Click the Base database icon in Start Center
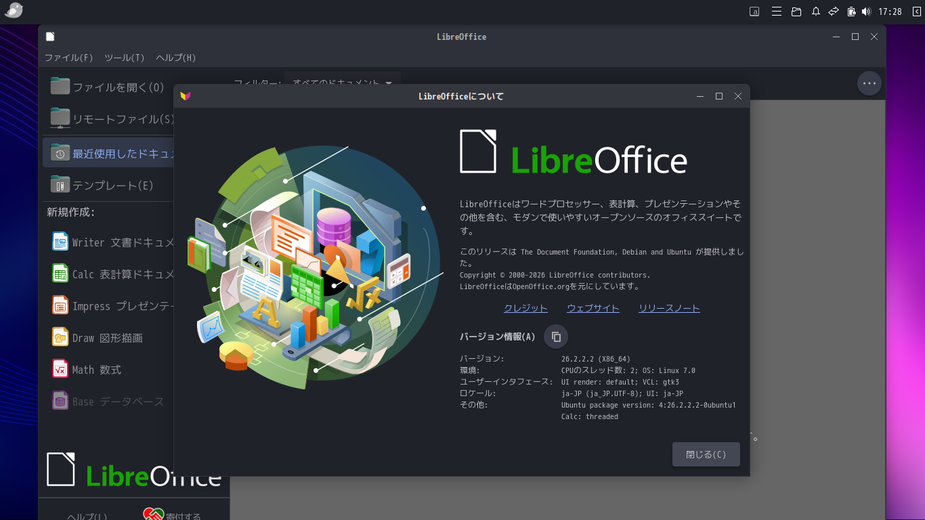 click(x=60, y=401)
